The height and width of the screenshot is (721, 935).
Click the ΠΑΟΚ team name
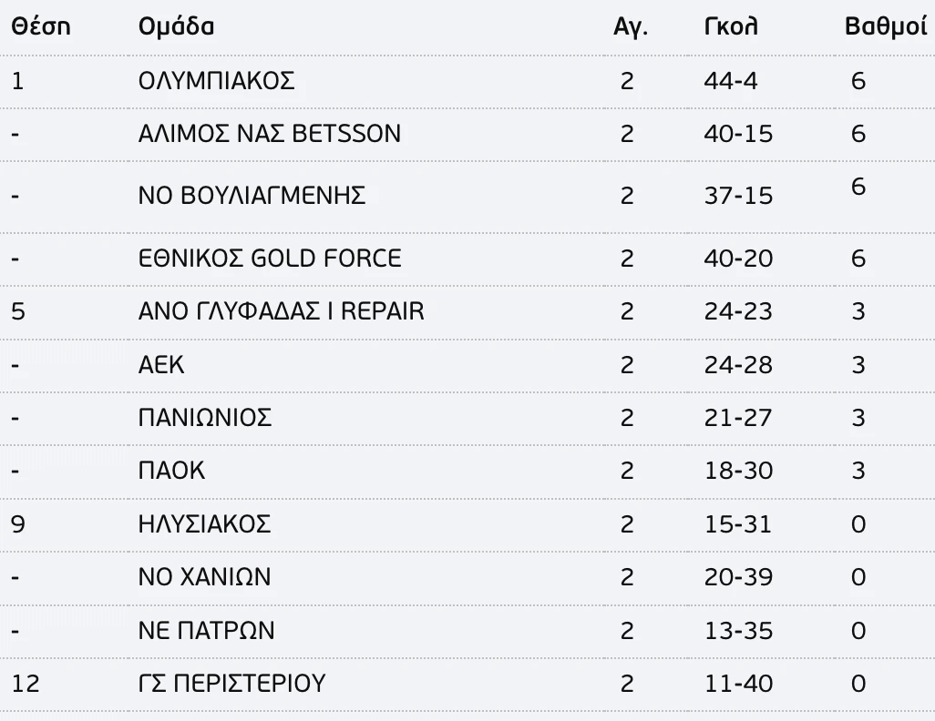[x=171, y=471]
